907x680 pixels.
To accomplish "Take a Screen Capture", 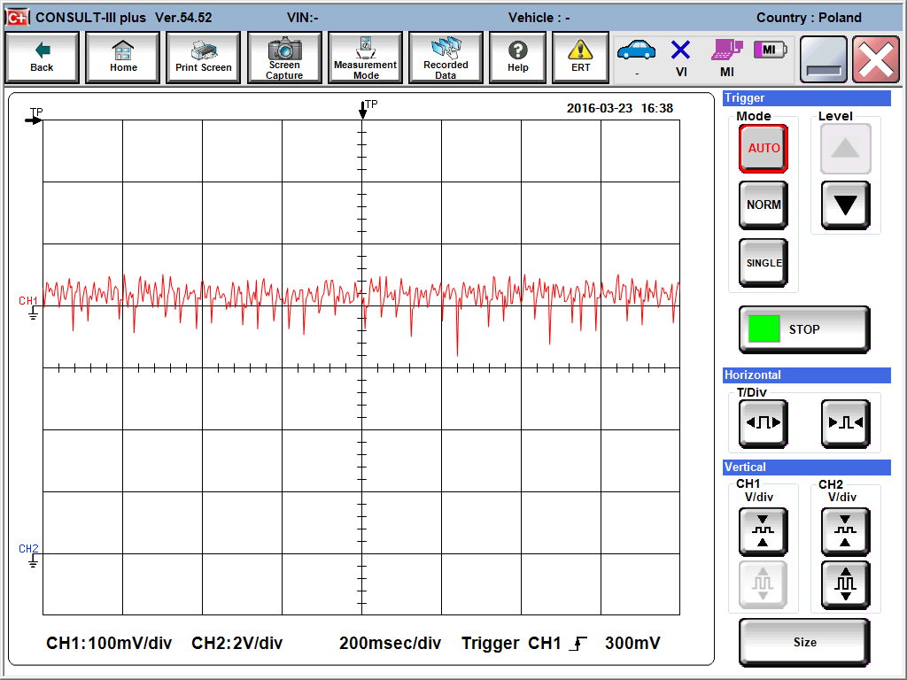I will point(284,58).
